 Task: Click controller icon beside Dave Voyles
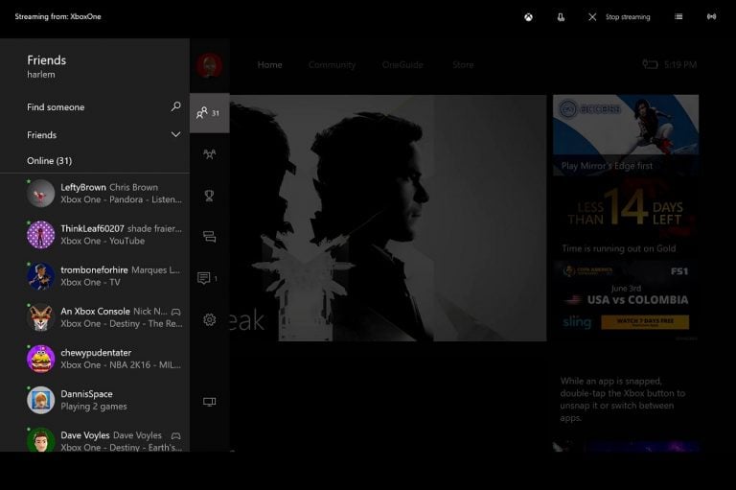pyautogui.click(x=176, y=435)
